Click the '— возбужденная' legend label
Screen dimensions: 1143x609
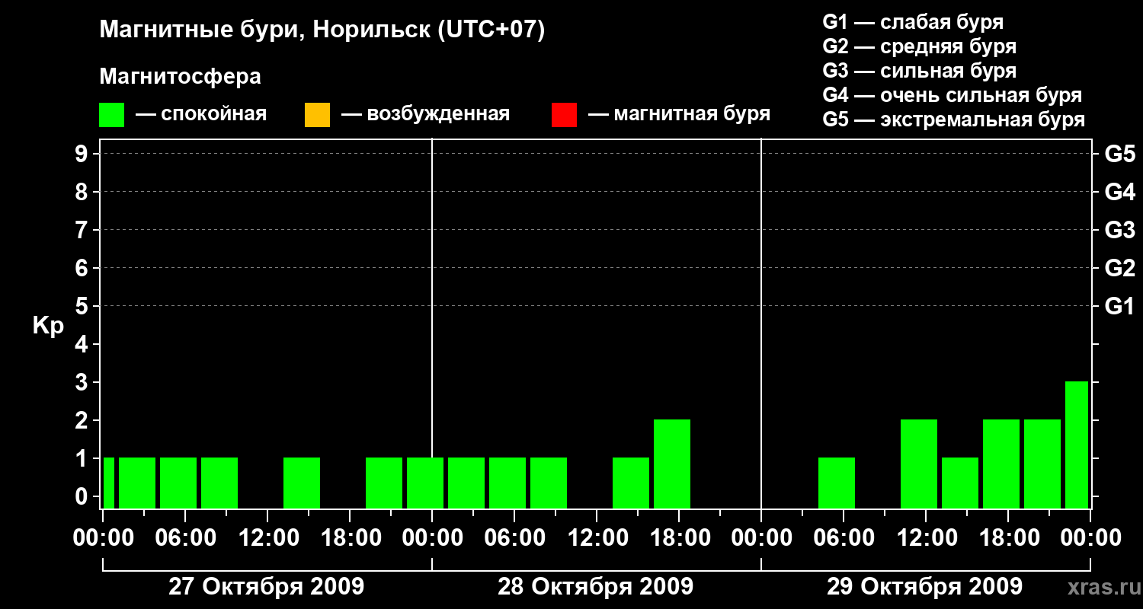coord(425,114)
